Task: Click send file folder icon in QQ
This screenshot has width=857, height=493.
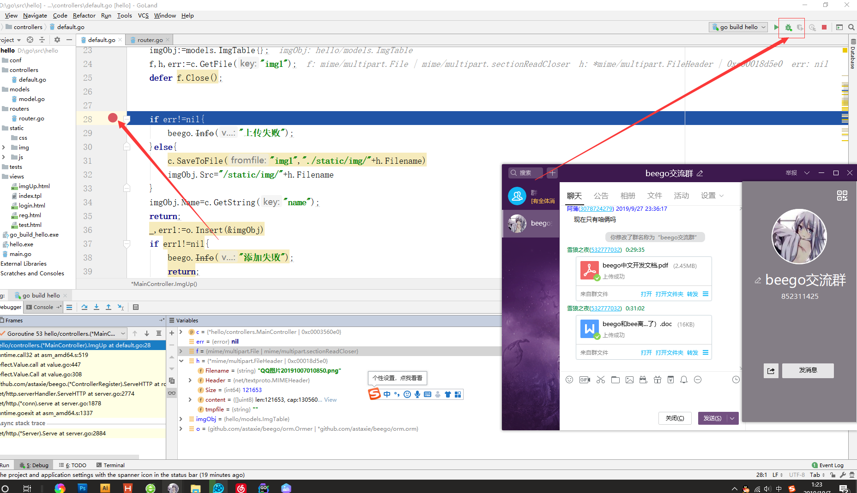Action: click(616, 380)
